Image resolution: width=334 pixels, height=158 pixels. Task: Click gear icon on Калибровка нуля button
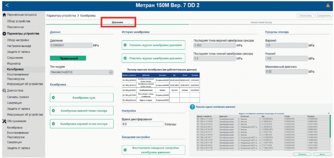tap(53, 98)
